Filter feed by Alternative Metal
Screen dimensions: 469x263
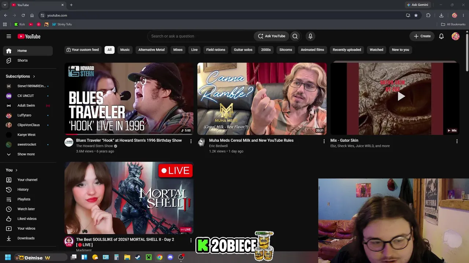pyautogui.click(x=151, y=50)
